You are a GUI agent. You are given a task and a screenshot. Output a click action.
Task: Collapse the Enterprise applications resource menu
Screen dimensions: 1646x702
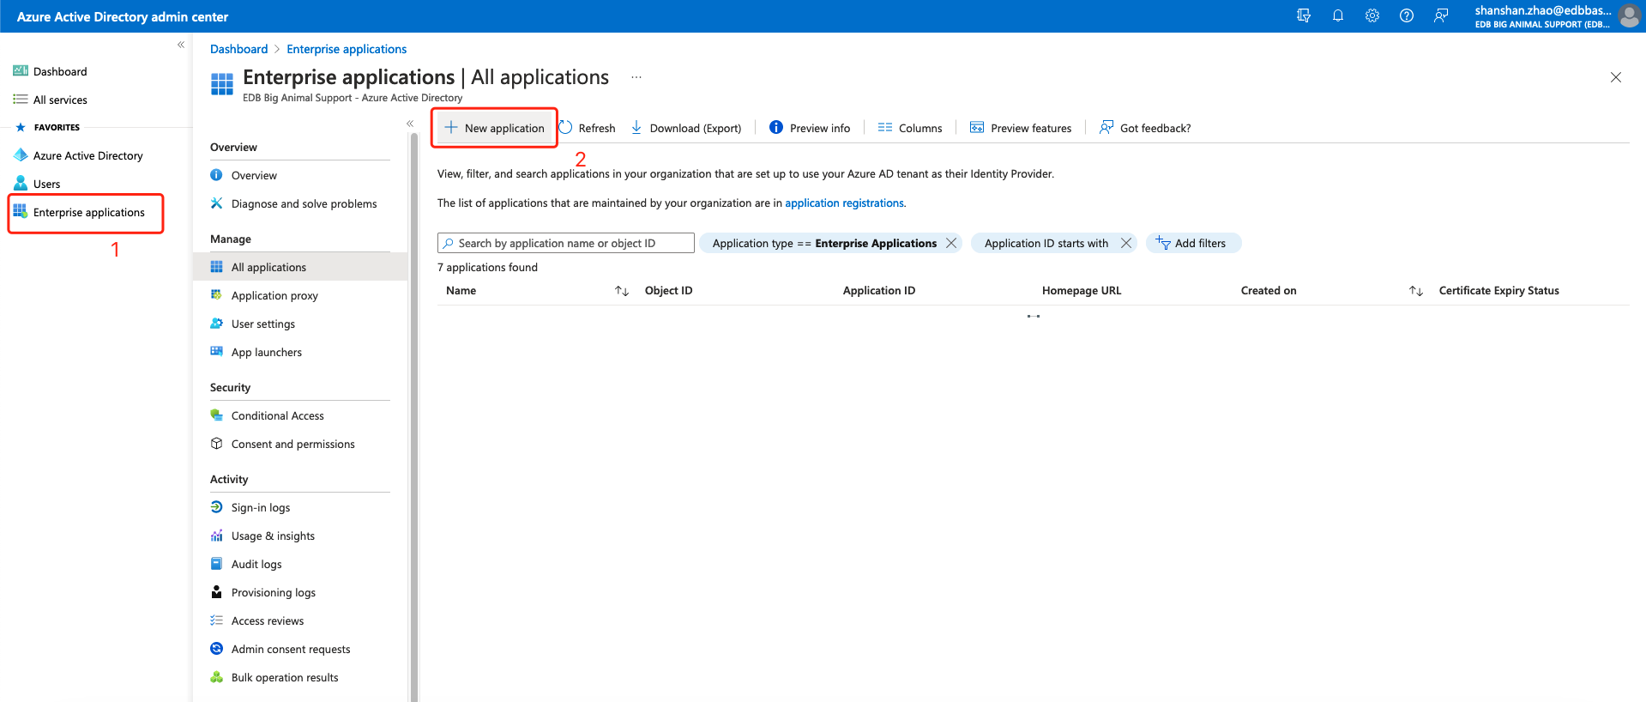pos(410,124)
